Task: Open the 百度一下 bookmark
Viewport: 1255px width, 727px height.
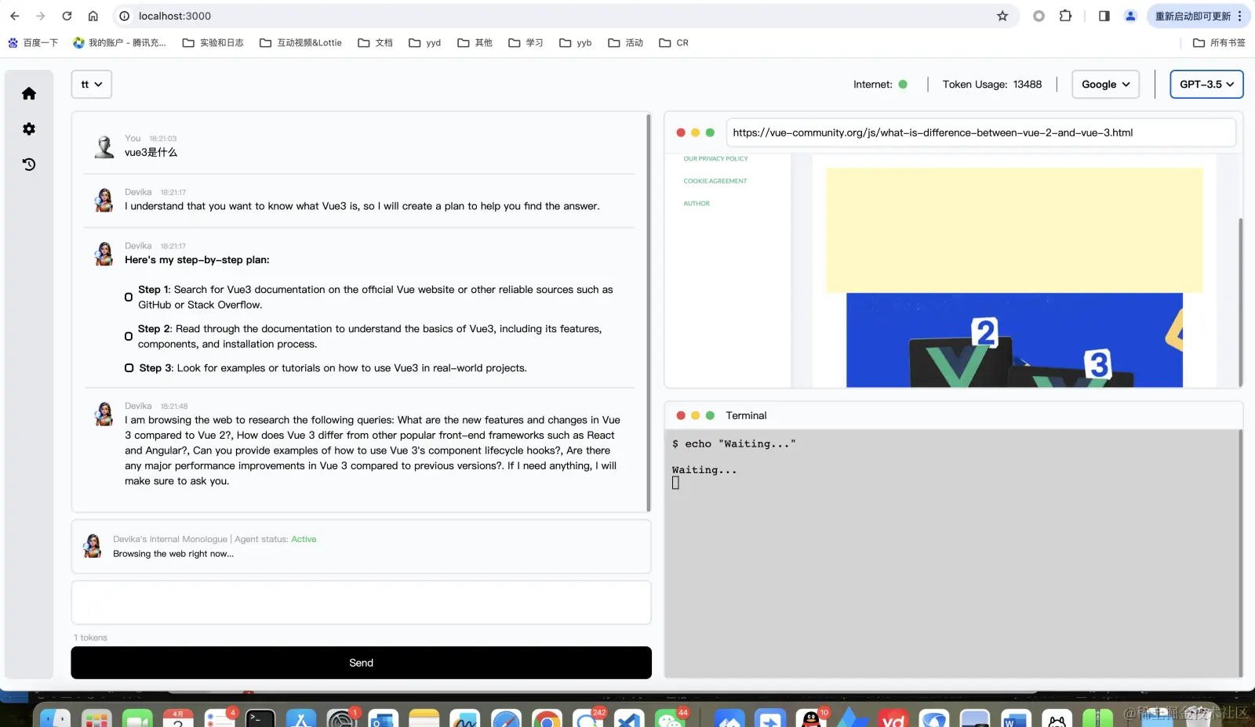Action: click(33, 42)
